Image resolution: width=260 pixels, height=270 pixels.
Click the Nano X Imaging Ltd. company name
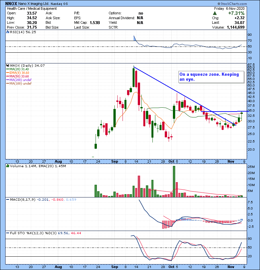(33, 4)
